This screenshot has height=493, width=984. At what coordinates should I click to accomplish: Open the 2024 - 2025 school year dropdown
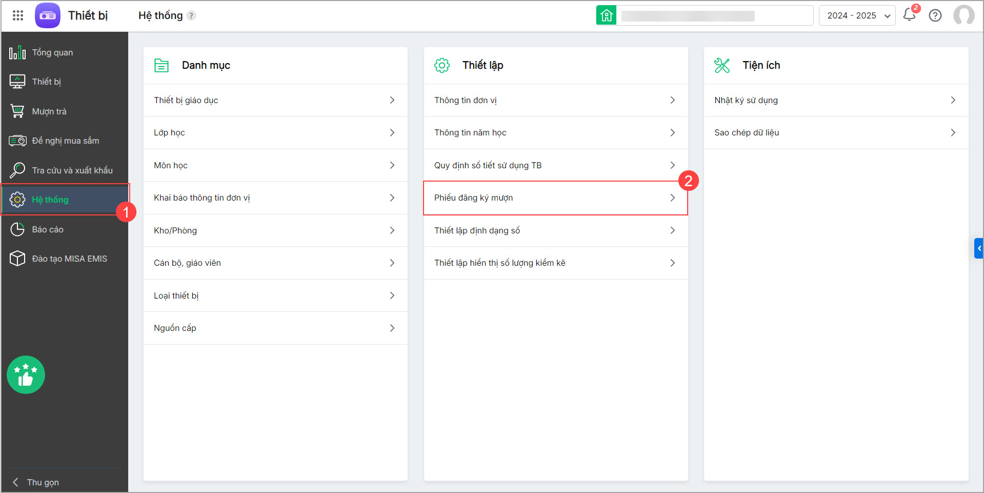(857, 15)
